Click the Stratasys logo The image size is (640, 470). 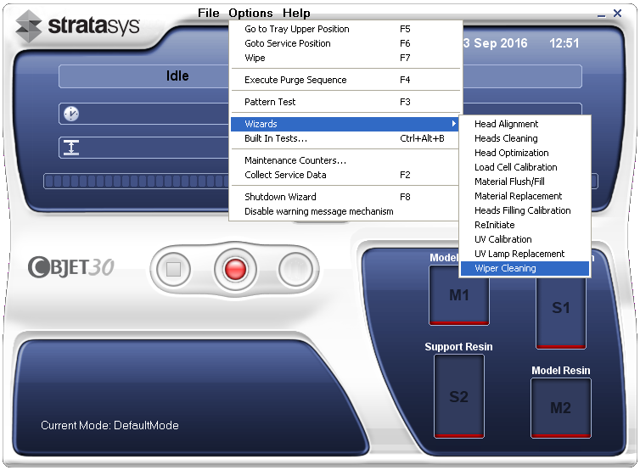tap(78, 27)
